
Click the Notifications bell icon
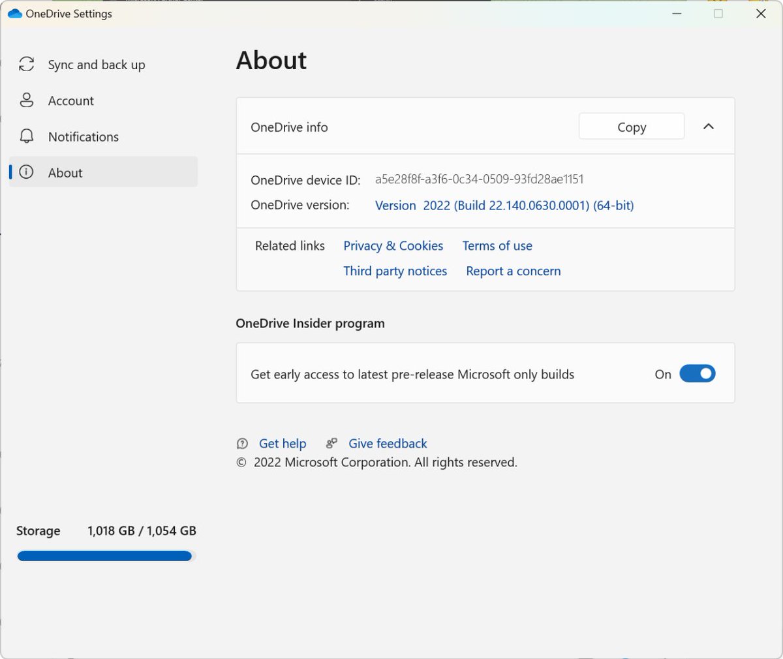[26, 136]
